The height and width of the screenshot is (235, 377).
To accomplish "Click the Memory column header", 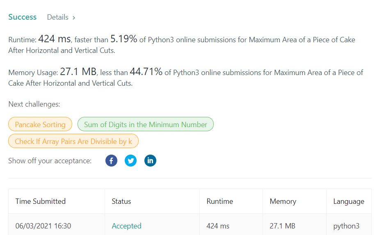I will coord(283,201).
